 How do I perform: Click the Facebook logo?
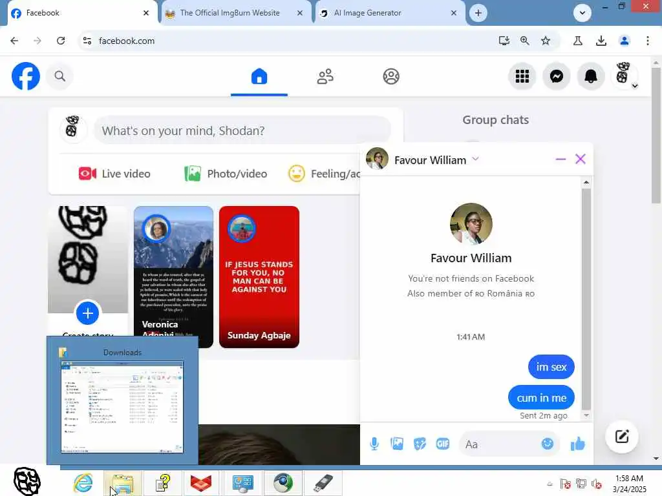[26, 76]
